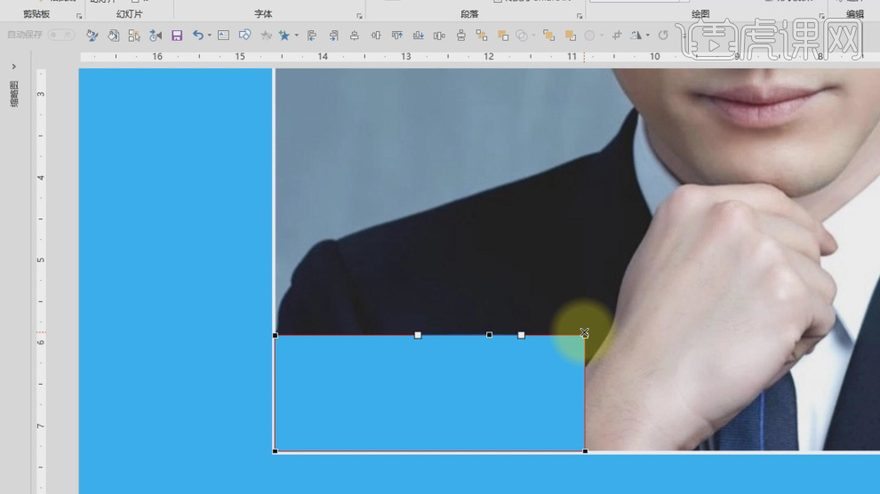The image size is (880, 494).
Task: Align selected objects left
Action: [312, 36]
